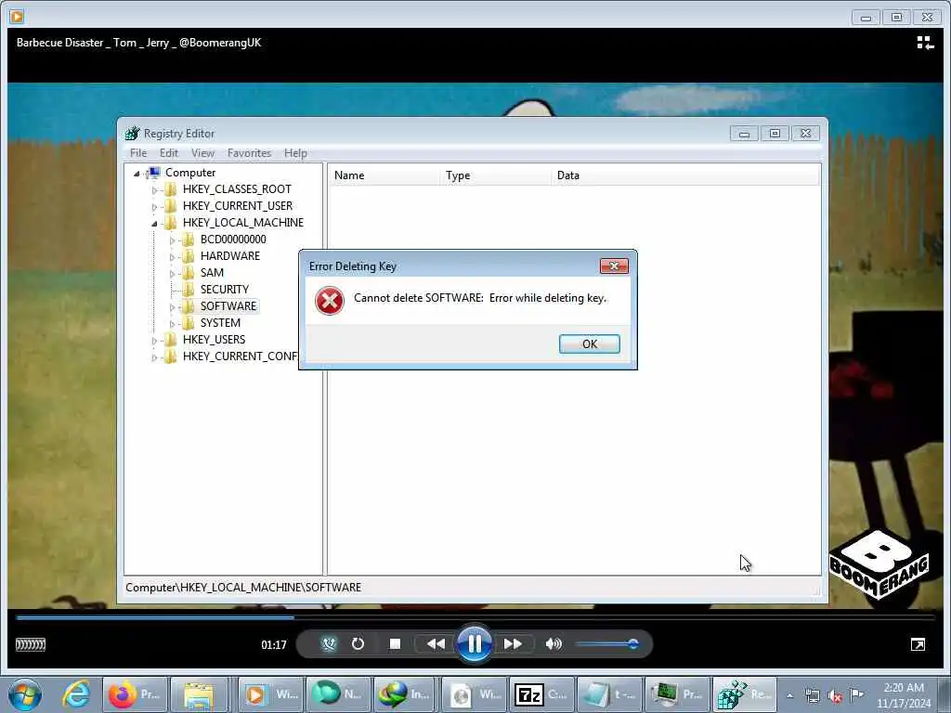Screen dimensions: 951x713
Task: Skip to the next track
Action: (x=513, y=644)
